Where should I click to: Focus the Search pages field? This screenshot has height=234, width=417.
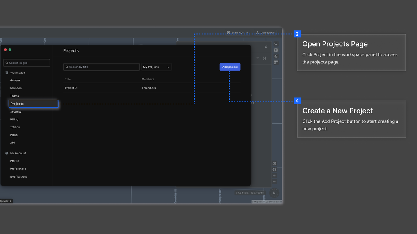(26, 63)
